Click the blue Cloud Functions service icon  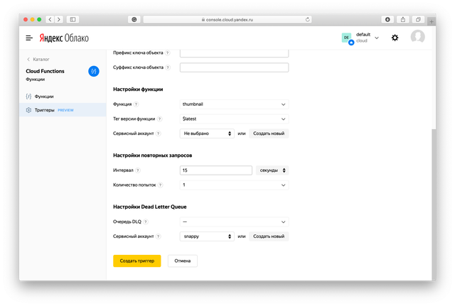[x=93, y=71]
